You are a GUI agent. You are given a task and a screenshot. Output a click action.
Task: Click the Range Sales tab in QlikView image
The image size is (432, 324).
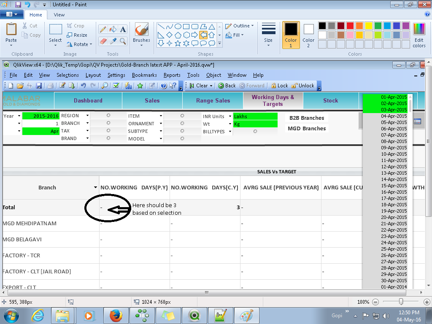(x=213, y=100)
